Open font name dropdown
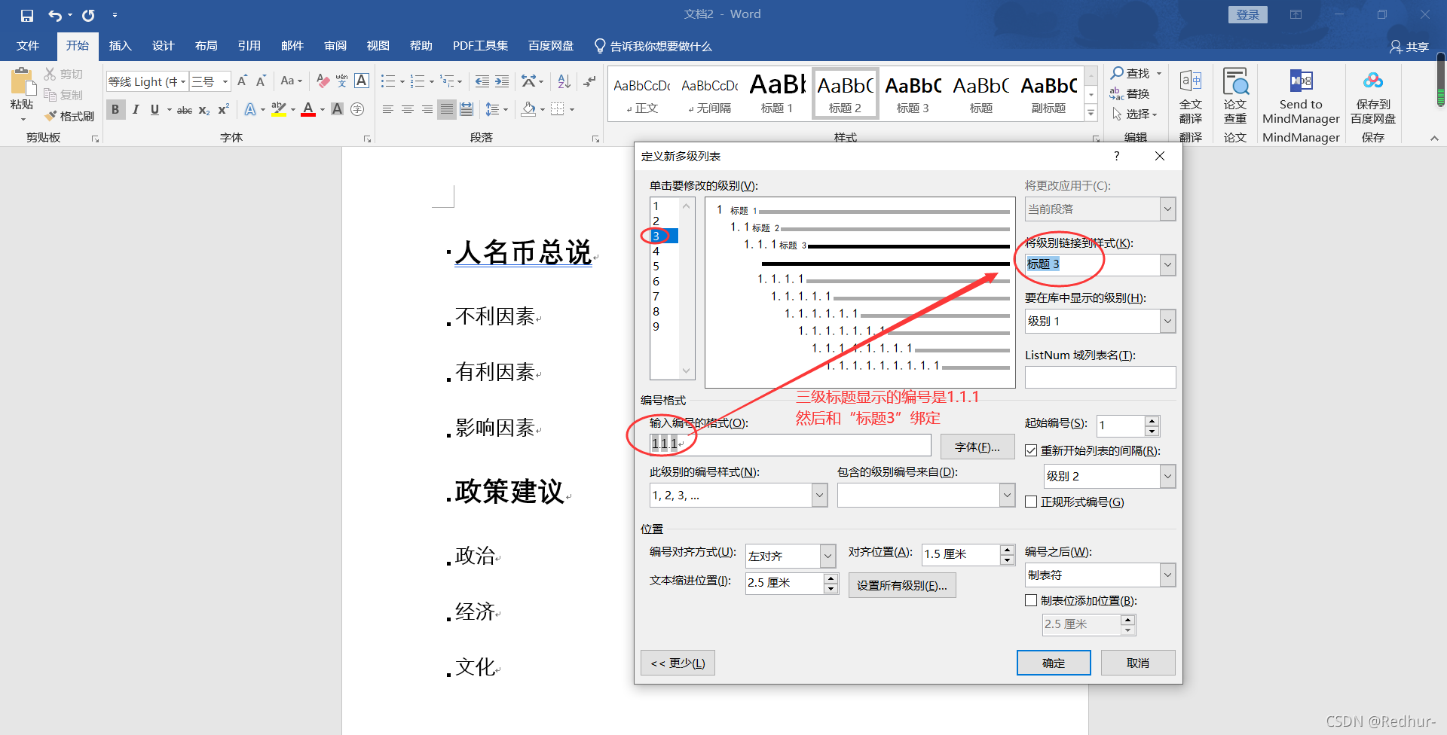Screen dimensions: 1447x735 [x=182, y=81]
